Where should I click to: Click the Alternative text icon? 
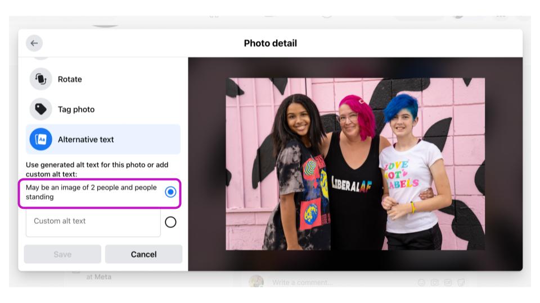40,140
